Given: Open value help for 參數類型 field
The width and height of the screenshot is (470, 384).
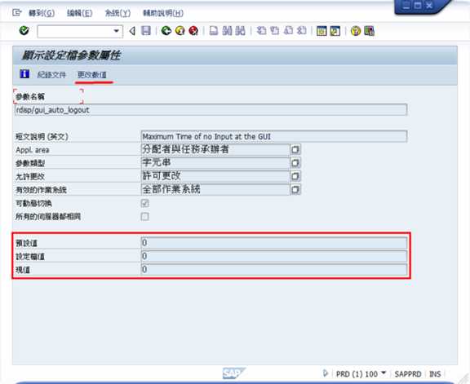Looking at the screenshot, I should point(295,162).
